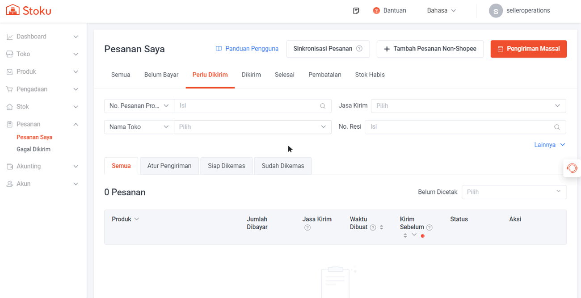This screenshot has height=298, width=581.
Task: Select the Siap Dikemas sub-tab
Action: 226,166
